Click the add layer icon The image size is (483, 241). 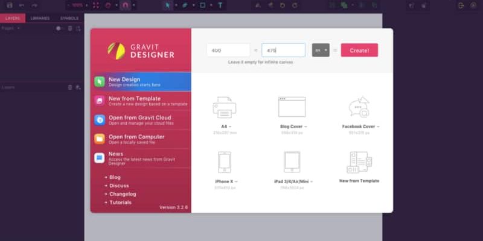pos(78,87)
